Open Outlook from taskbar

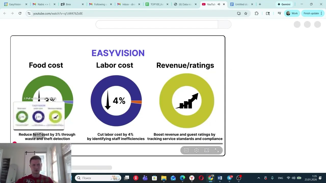pyautogui.click(x=173, y=178)
